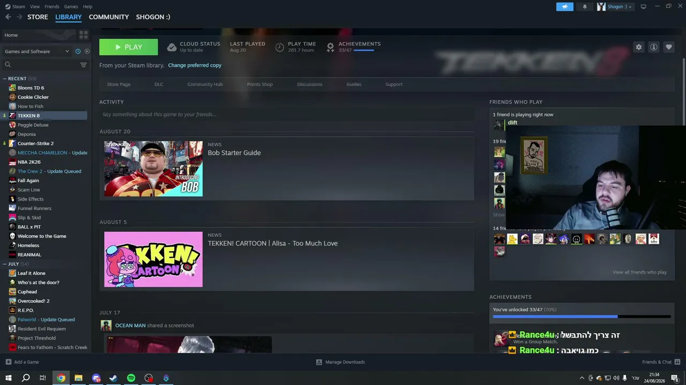Select Bloons TD 6 in library
The width and height of the screenshot is (686, 385).
pyautogui.click(x=31, y=88)
